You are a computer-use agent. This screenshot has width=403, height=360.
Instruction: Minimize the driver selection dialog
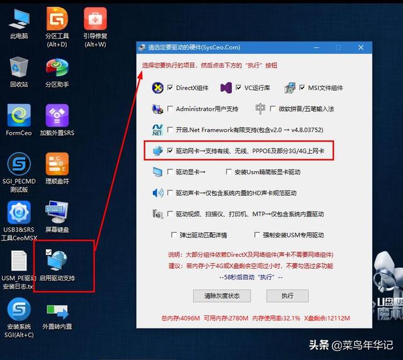(317, 48)
